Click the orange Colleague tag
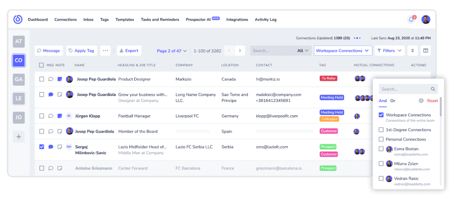 (329, 119)
